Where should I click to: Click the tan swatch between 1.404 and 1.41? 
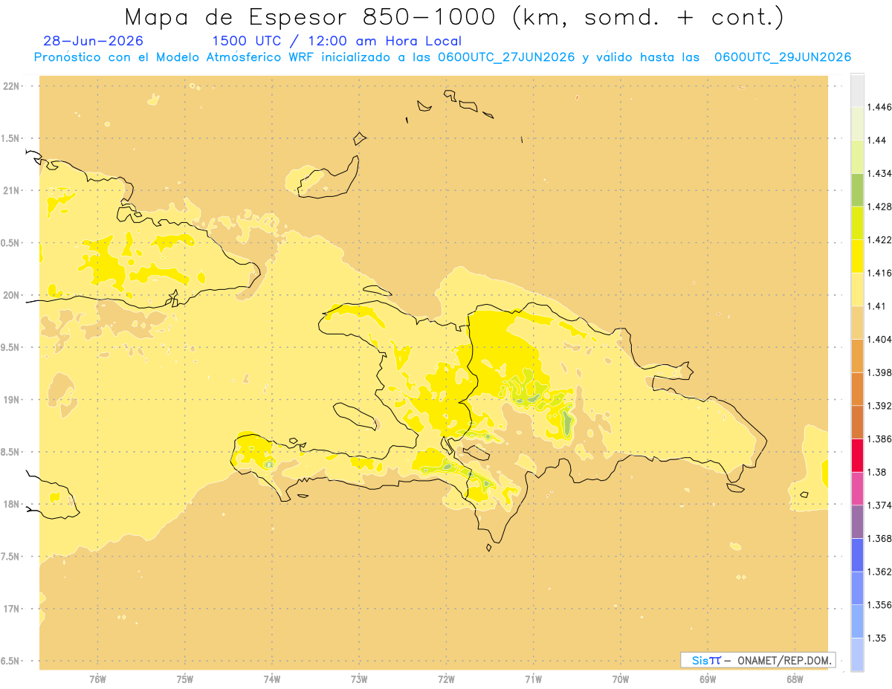[857, 323]
